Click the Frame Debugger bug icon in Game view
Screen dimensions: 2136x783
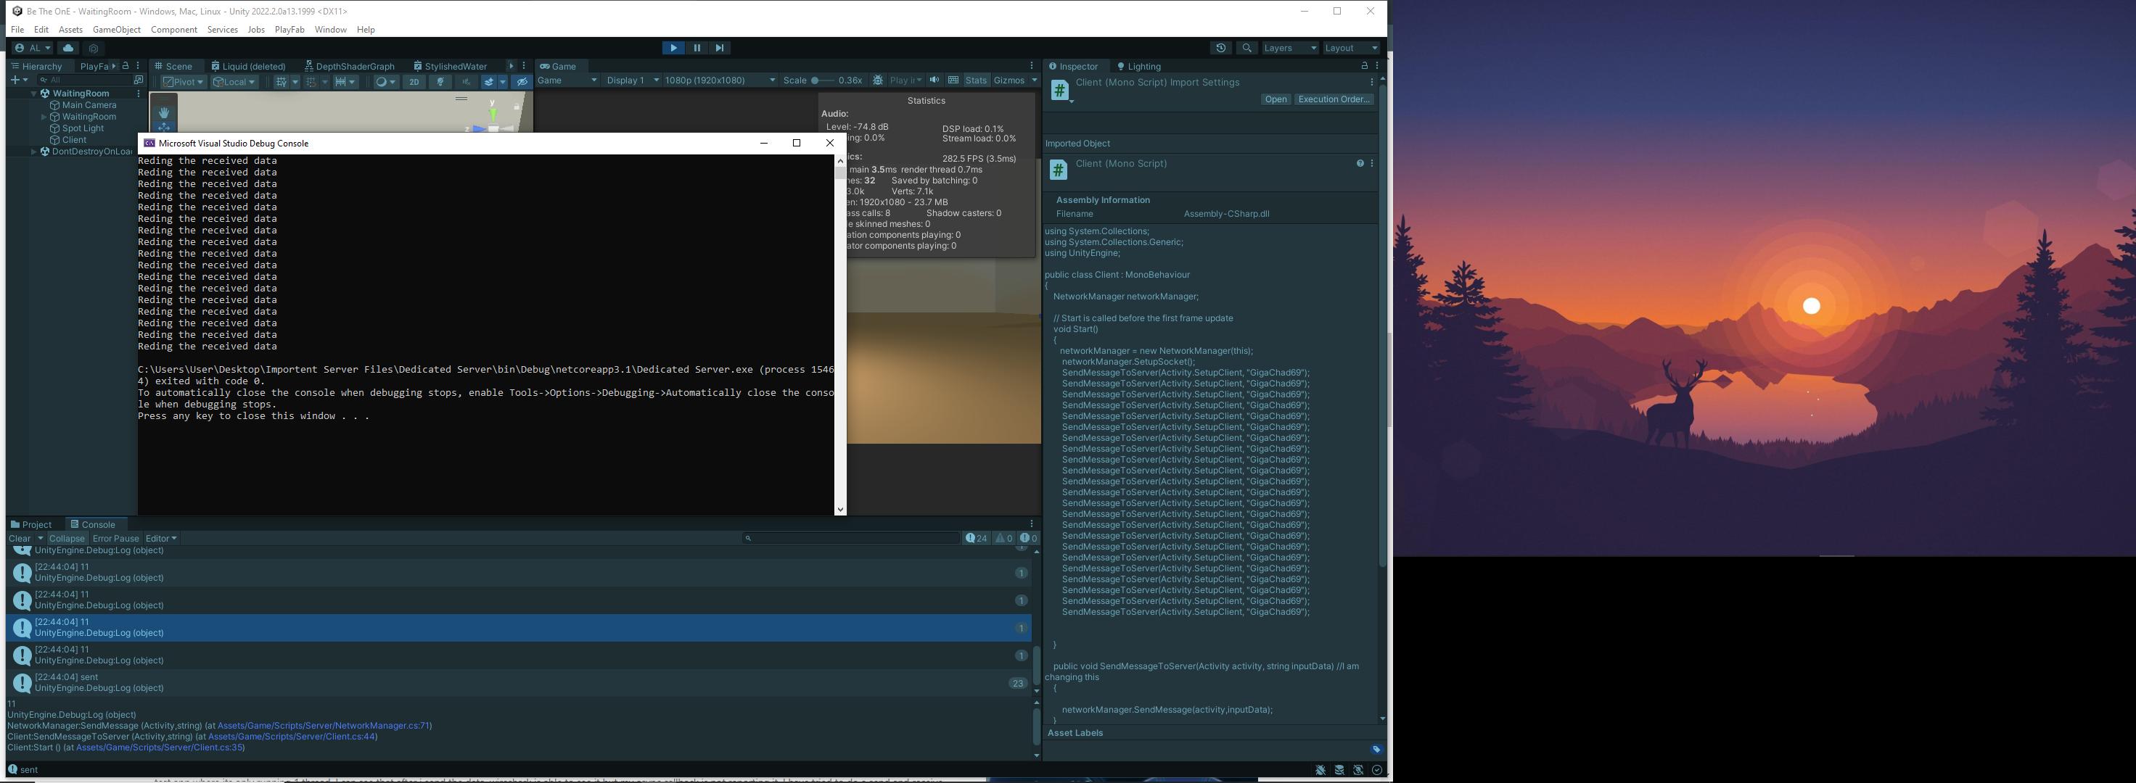point(878,80)
